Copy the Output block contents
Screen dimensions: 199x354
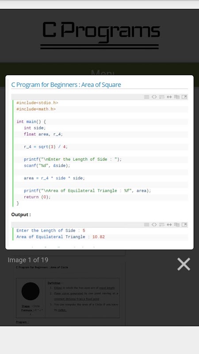[176, 224]
